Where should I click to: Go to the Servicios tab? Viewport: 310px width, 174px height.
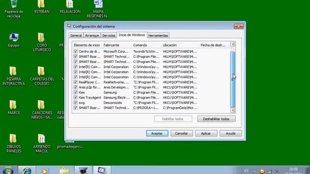[108, 35]
